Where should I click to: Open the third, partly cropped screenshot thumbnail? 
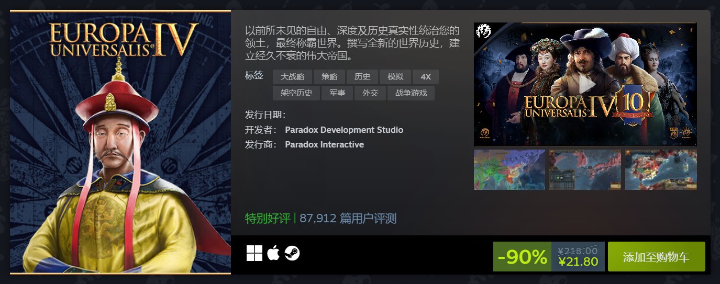661,169
